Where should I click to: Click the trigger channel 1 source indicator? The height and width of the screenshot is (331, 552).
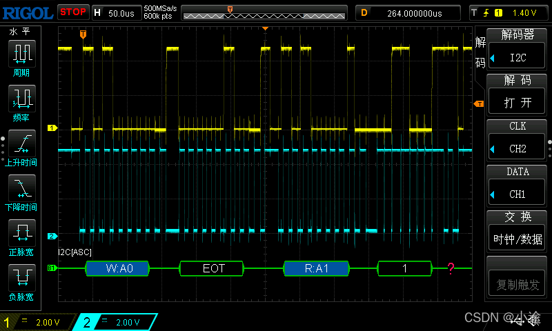498,13
